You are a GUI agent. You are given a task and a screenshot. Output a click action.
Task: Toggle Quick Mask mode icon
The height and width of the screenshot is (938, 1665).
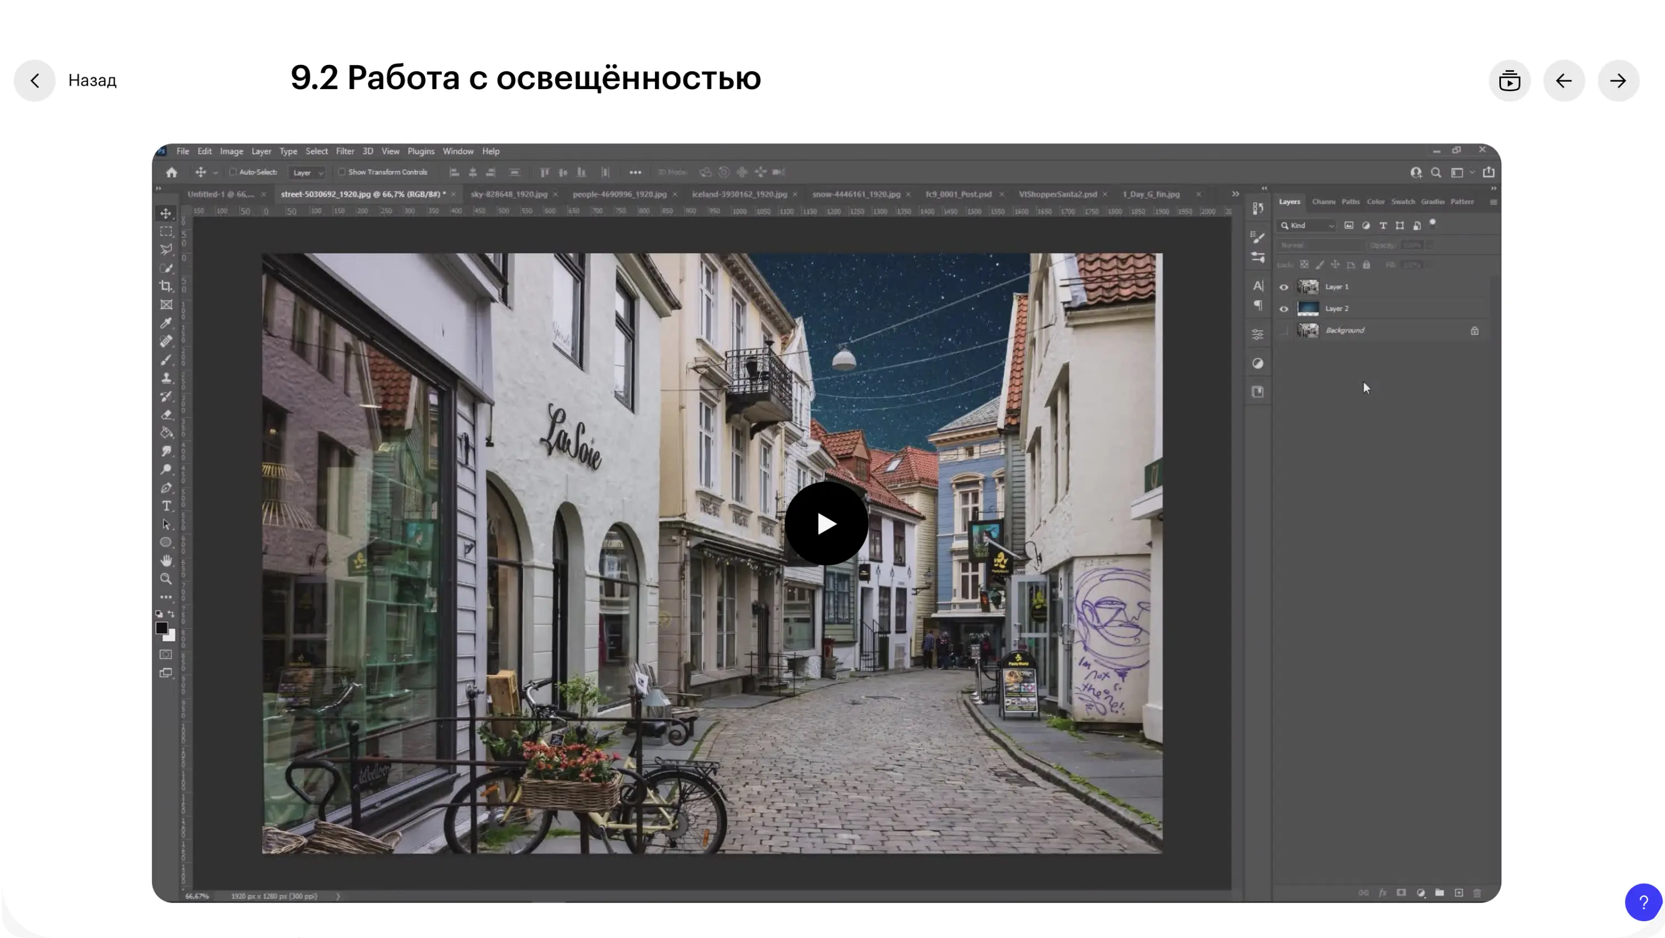tap(166, 654)
